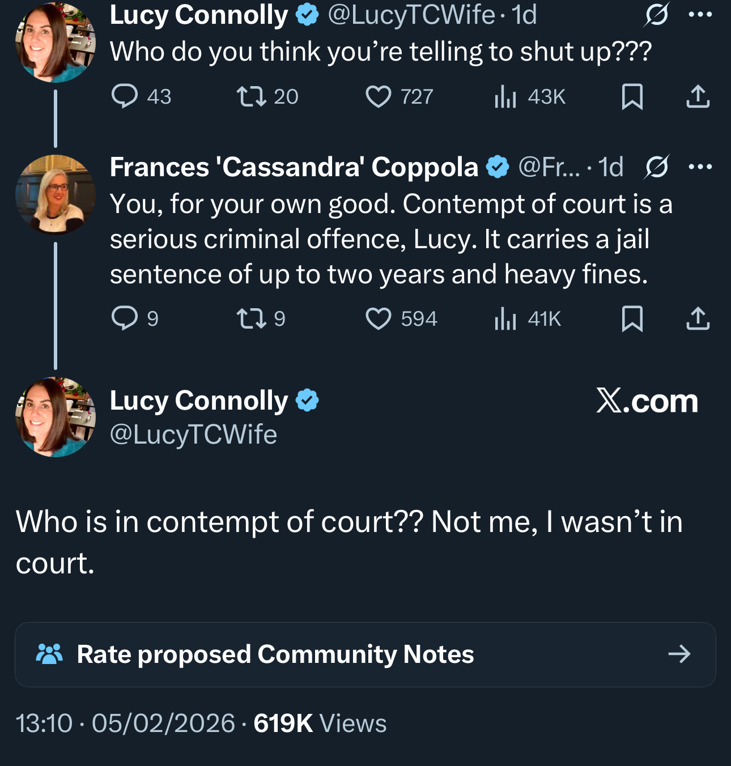Click the Community Notes arrow

[x=679, y=654]
